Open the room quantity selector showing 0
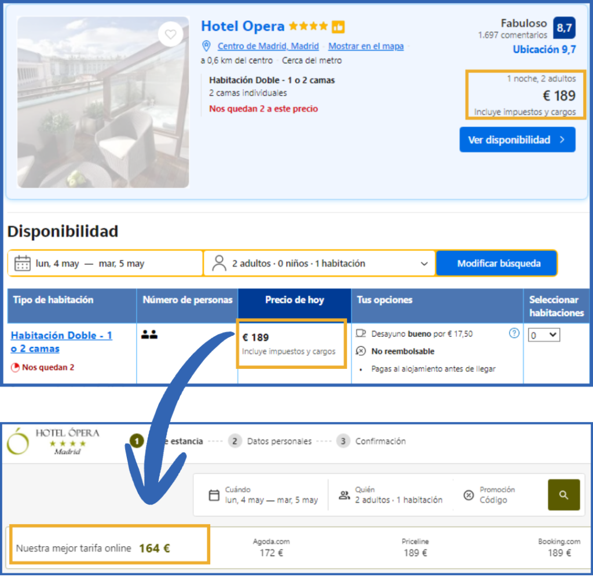The width and height of the screenshot is (593, 578). tap(544, 335)
